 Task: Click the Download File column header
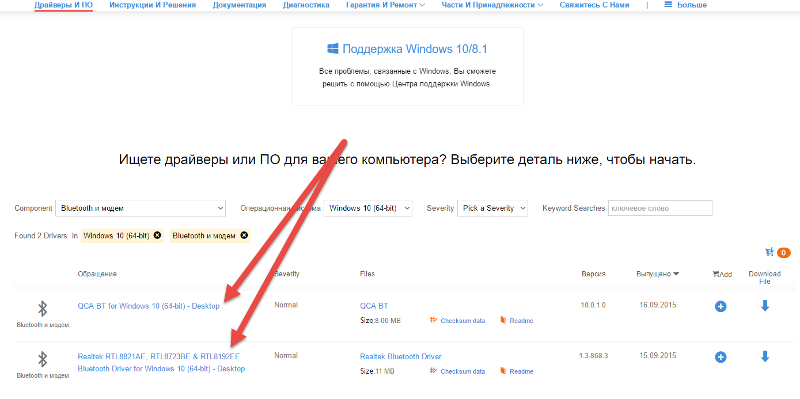click(x=765, y=278)
